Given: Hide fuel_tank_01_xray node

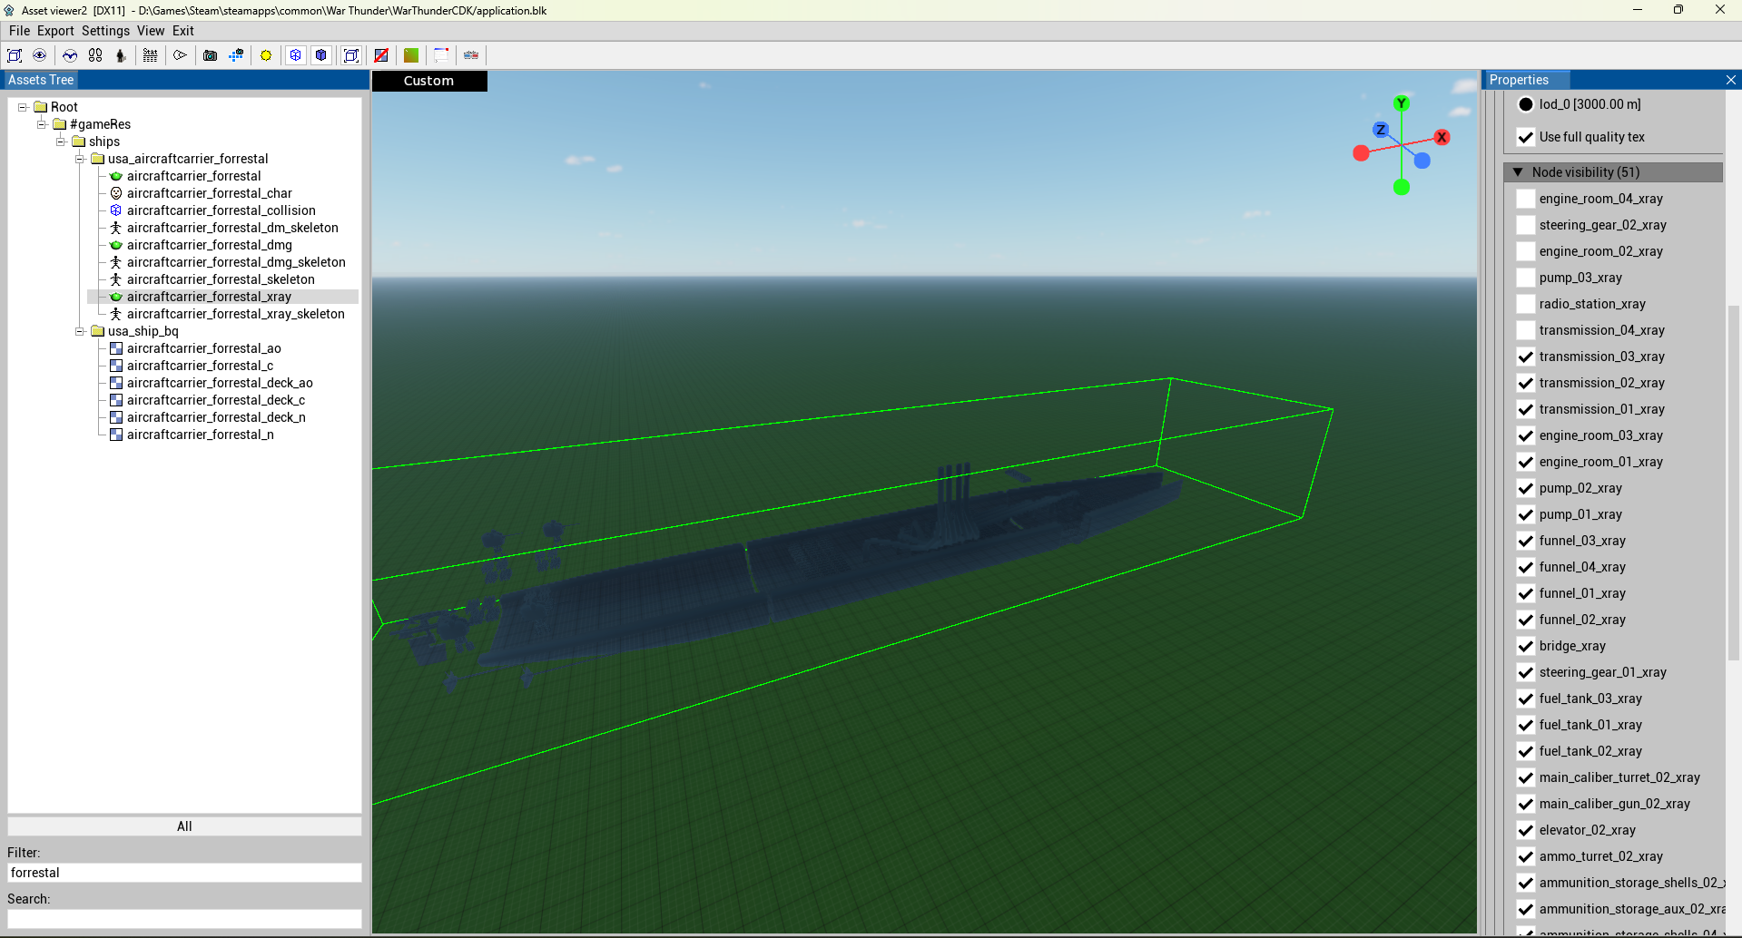Looking at the screenshot, I should (1526, 725).
